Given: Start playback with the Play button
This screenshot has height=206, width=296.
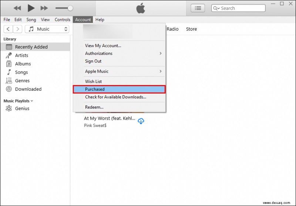Looking at the screenshot, I should [31, 8].
